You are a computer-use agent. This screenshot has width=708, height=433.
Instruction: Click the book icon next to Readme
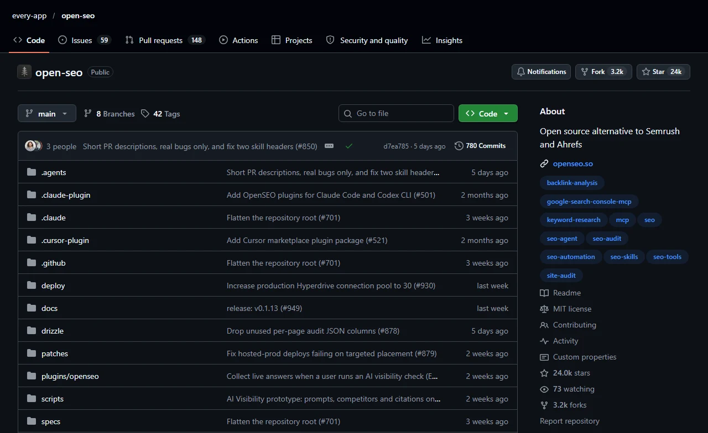tap(544, 293)
